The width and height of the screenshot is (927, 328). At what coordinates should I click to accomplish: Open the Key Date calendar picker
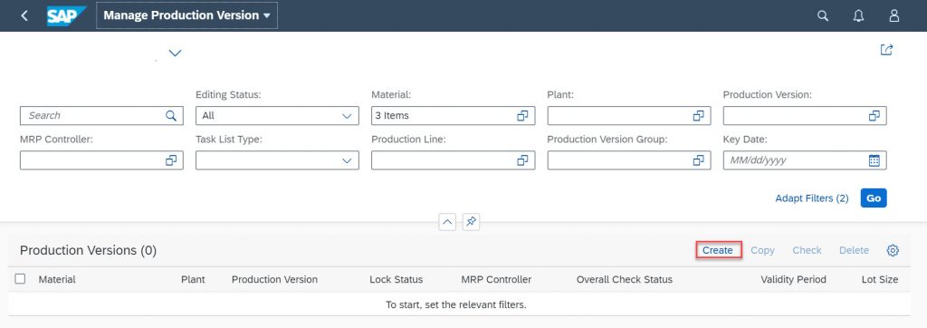tap(874, 160)
